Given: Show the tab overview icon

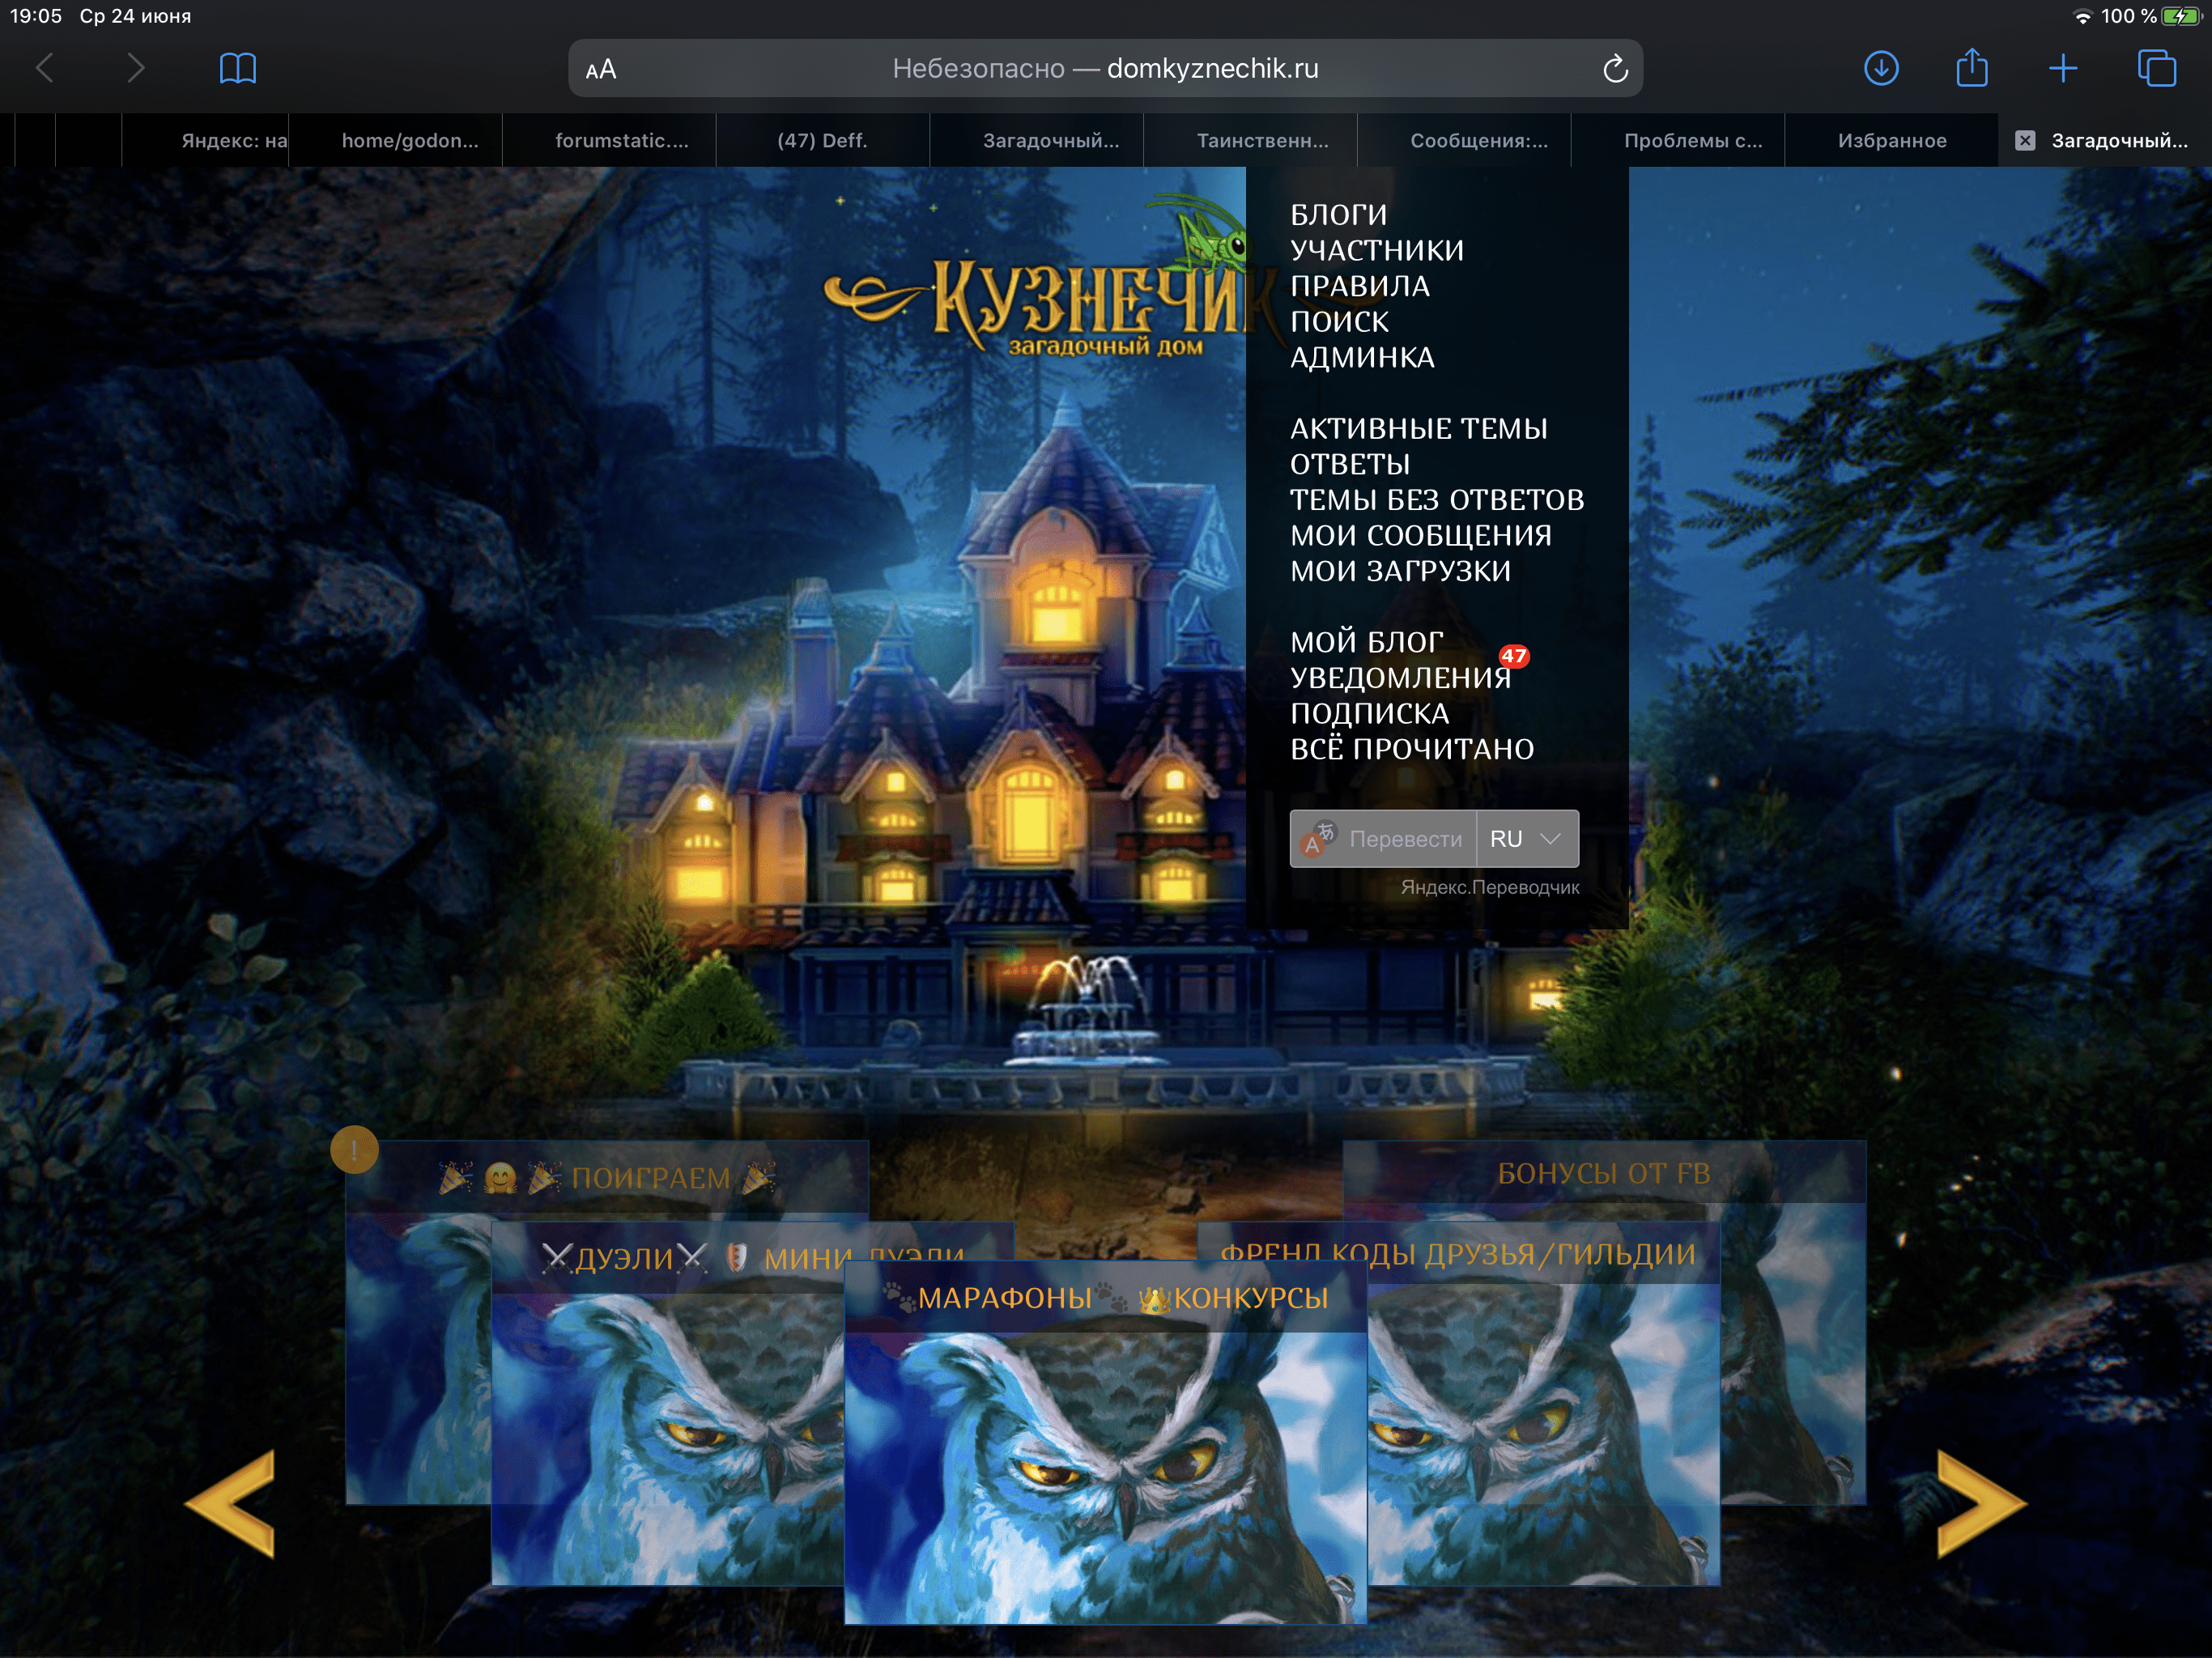Looking at the screenshot, I should 2157,68.
